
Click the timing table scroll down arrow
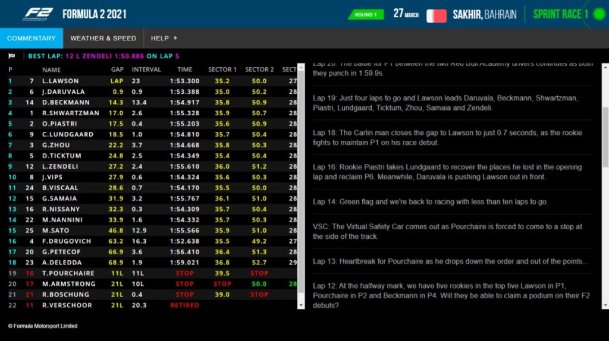click(301, 305)
